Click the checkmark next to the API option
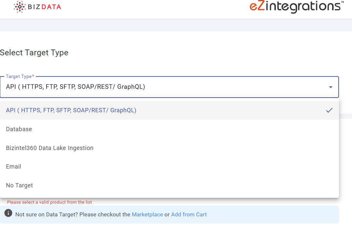The width and height of the screenshot is (352, 231). (329, 110)
